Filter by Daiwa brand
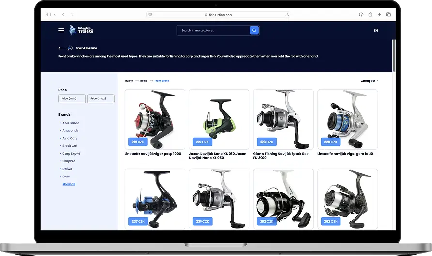432x256 pixels. 67,169
